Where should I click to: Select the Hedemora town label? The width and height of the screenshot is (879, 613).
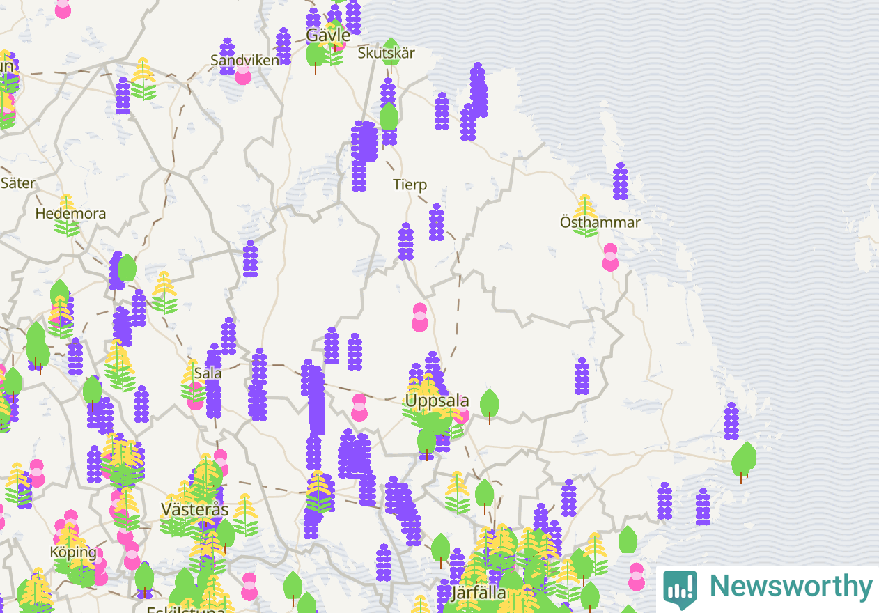coord(71,213)
